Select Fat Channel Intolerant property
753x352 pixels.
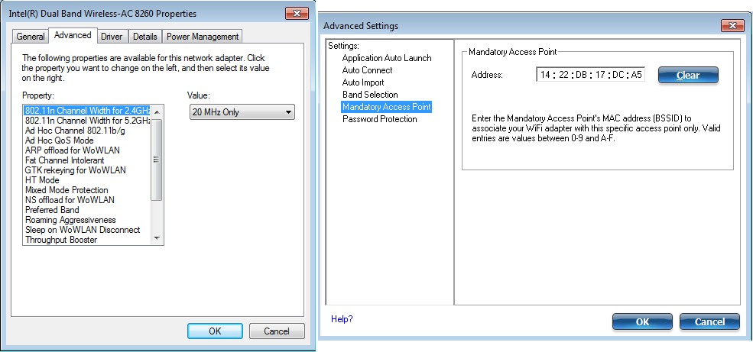tap(64, 160)
